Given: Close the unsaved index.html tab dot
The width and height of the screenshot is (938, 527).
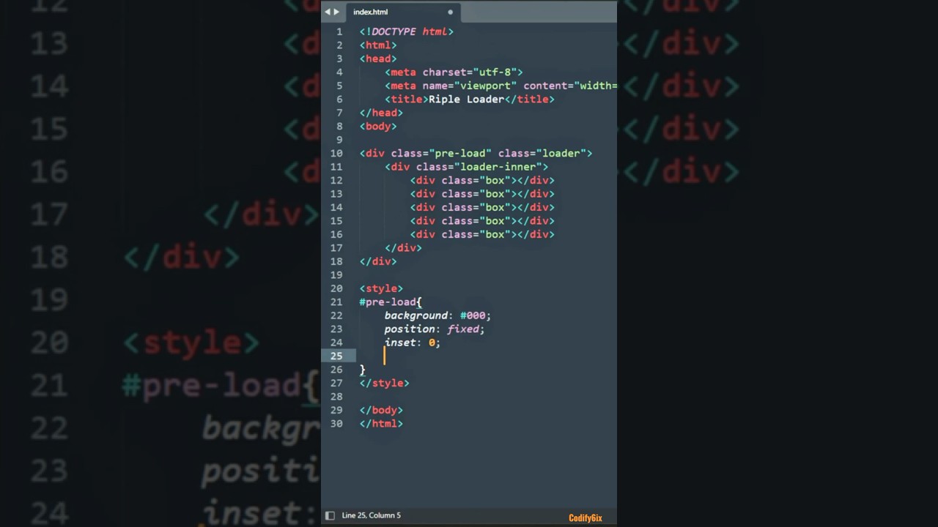Looking at the screenshot, I should coord(450,12).
